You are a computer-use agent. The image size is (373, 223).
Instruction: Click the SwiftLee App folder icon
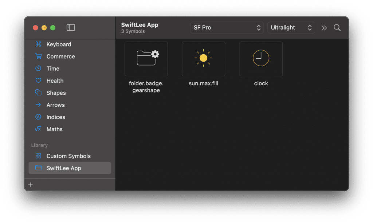tap(38, 168)
